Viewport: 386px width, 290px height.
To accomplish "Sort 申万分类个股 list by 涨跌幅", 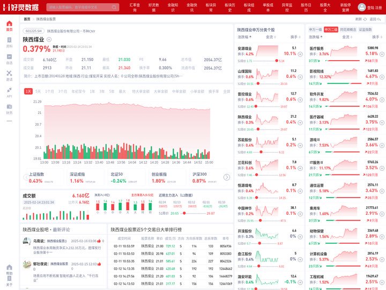I will pyautogui.click(x=244, y=37).
